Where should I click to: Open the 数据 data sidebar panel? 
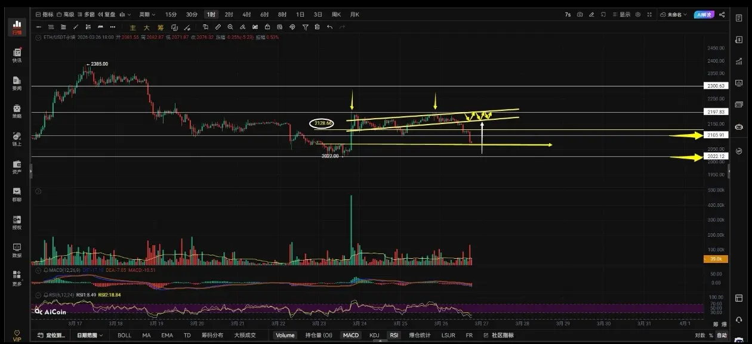[x=17, y=250]
